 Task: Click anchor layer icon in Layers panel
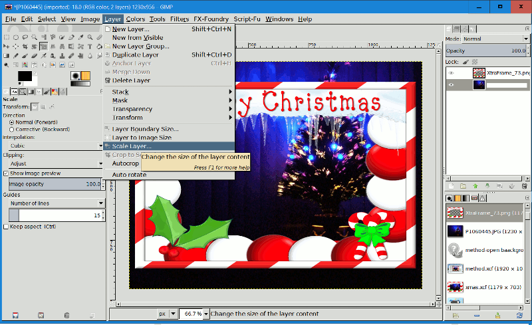[x=512, y=186]
